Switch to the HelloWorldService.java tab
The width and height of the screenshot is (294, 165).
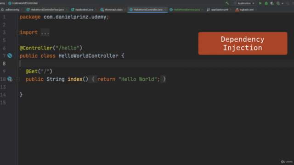(187, 10)
